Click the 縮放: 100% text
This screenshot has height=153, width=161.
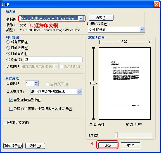click(134, 124)
